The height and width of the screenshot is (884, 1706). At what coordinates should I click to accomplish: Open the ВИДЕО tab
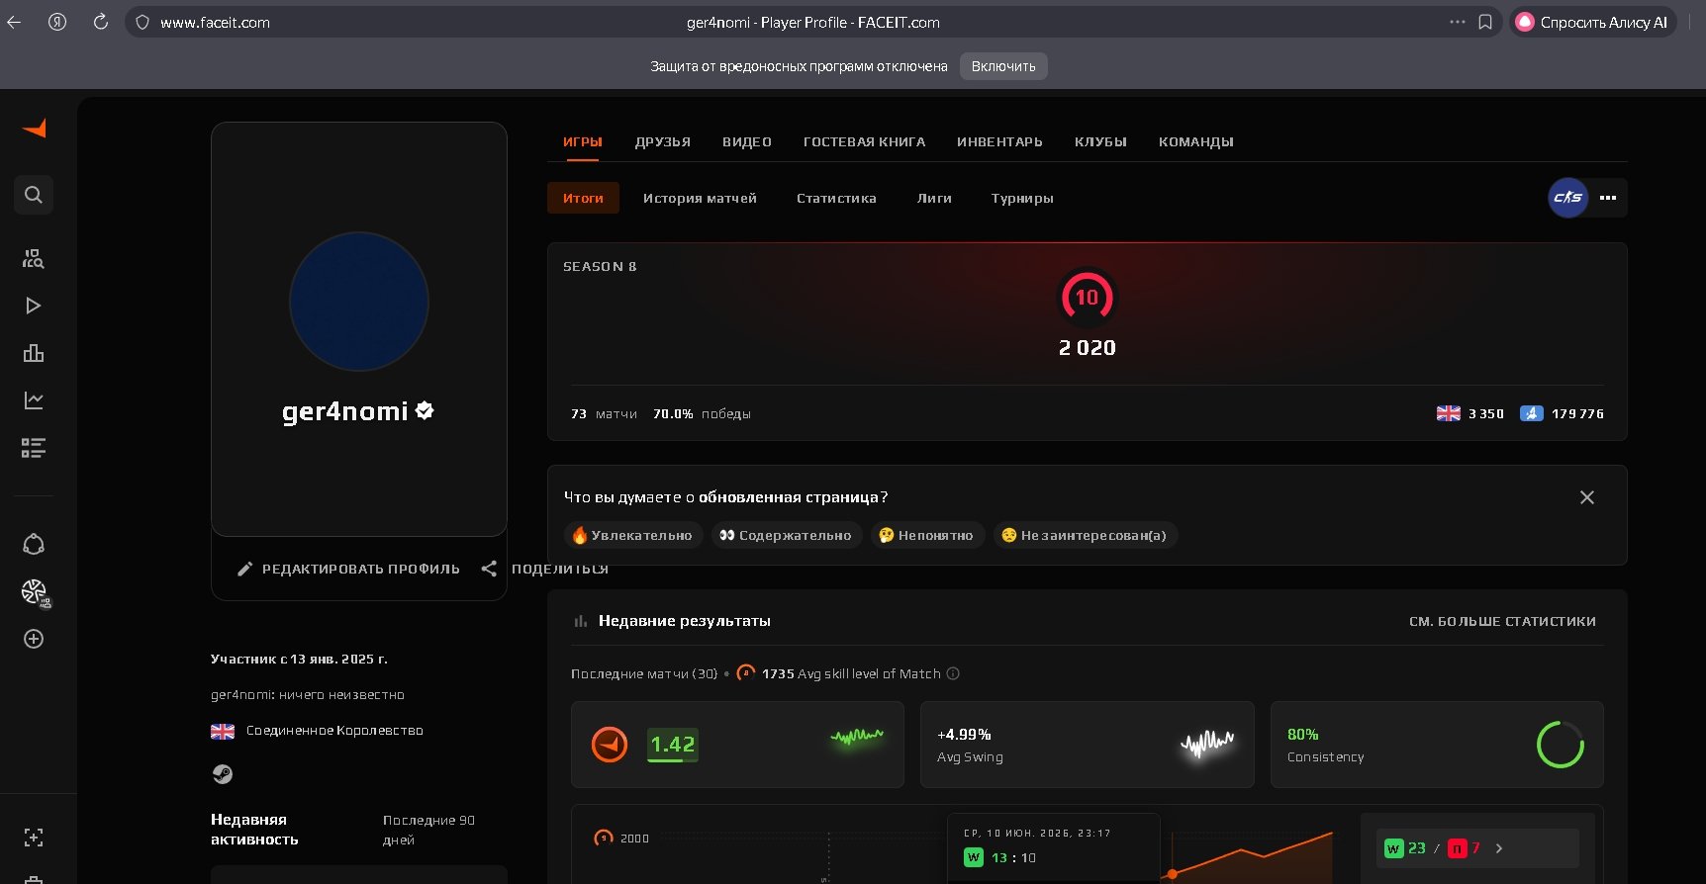(747, 141)
